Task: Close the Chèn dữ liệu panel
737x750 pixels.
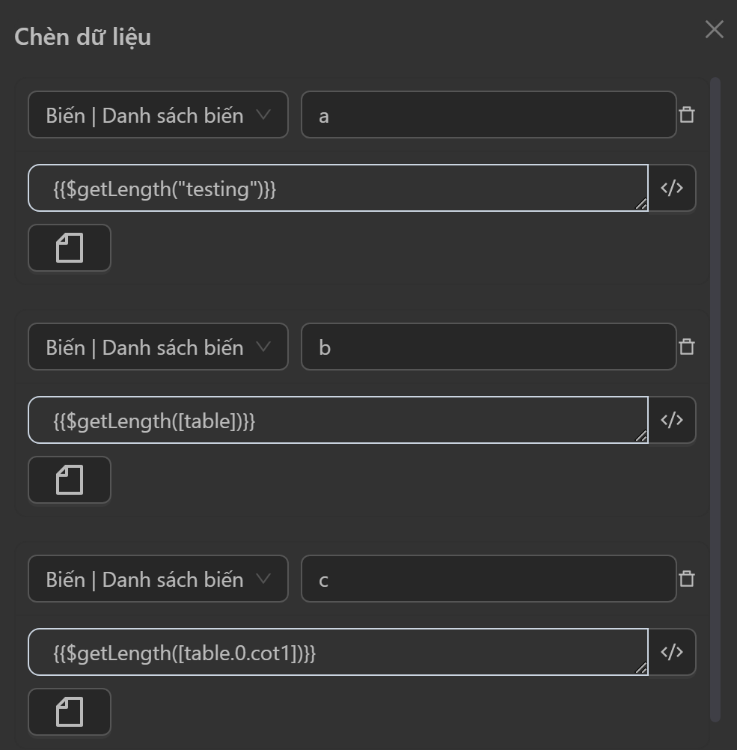Action: pyautogui.click(x=714, y=30)
